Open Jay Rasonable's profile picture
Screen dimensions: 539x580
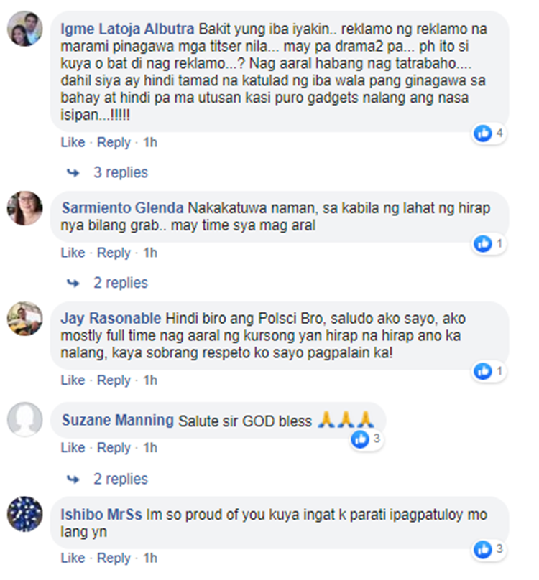tap(25, 319)
